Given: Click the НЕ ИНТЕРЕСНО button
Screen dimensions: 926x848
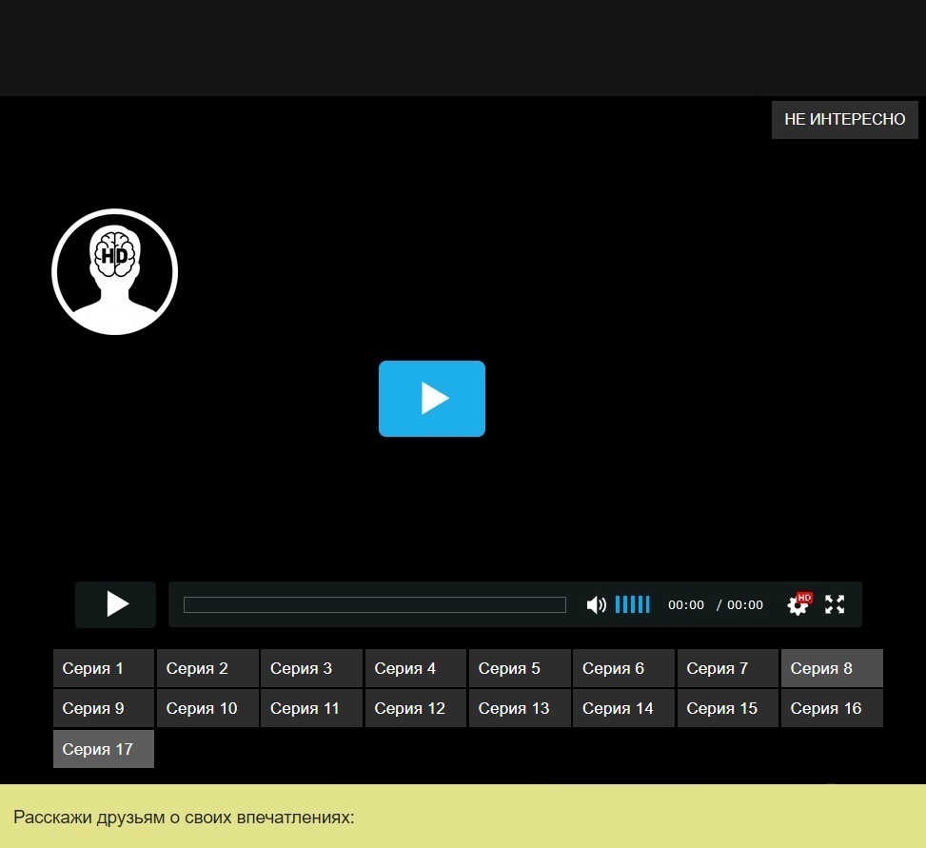Looking at the screenshot, I should tap(844, 120).
